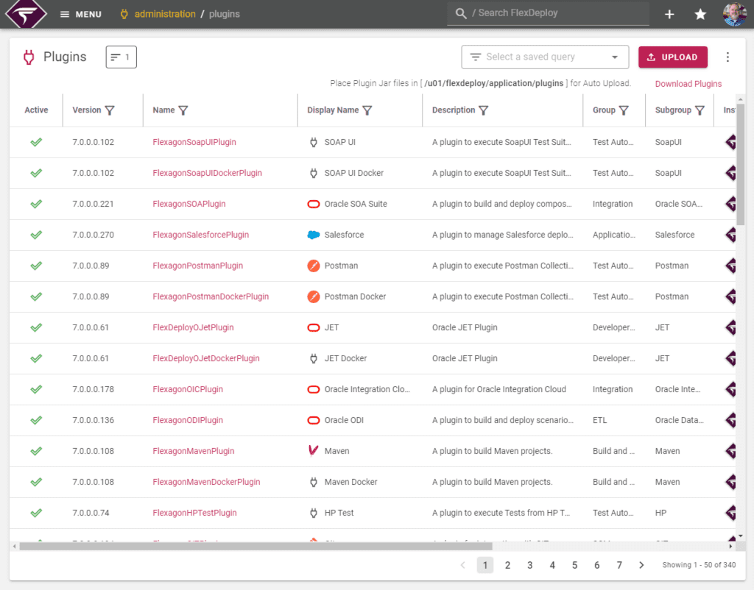
Task: Click the Maven plugin icon
Action: (314, 451)
